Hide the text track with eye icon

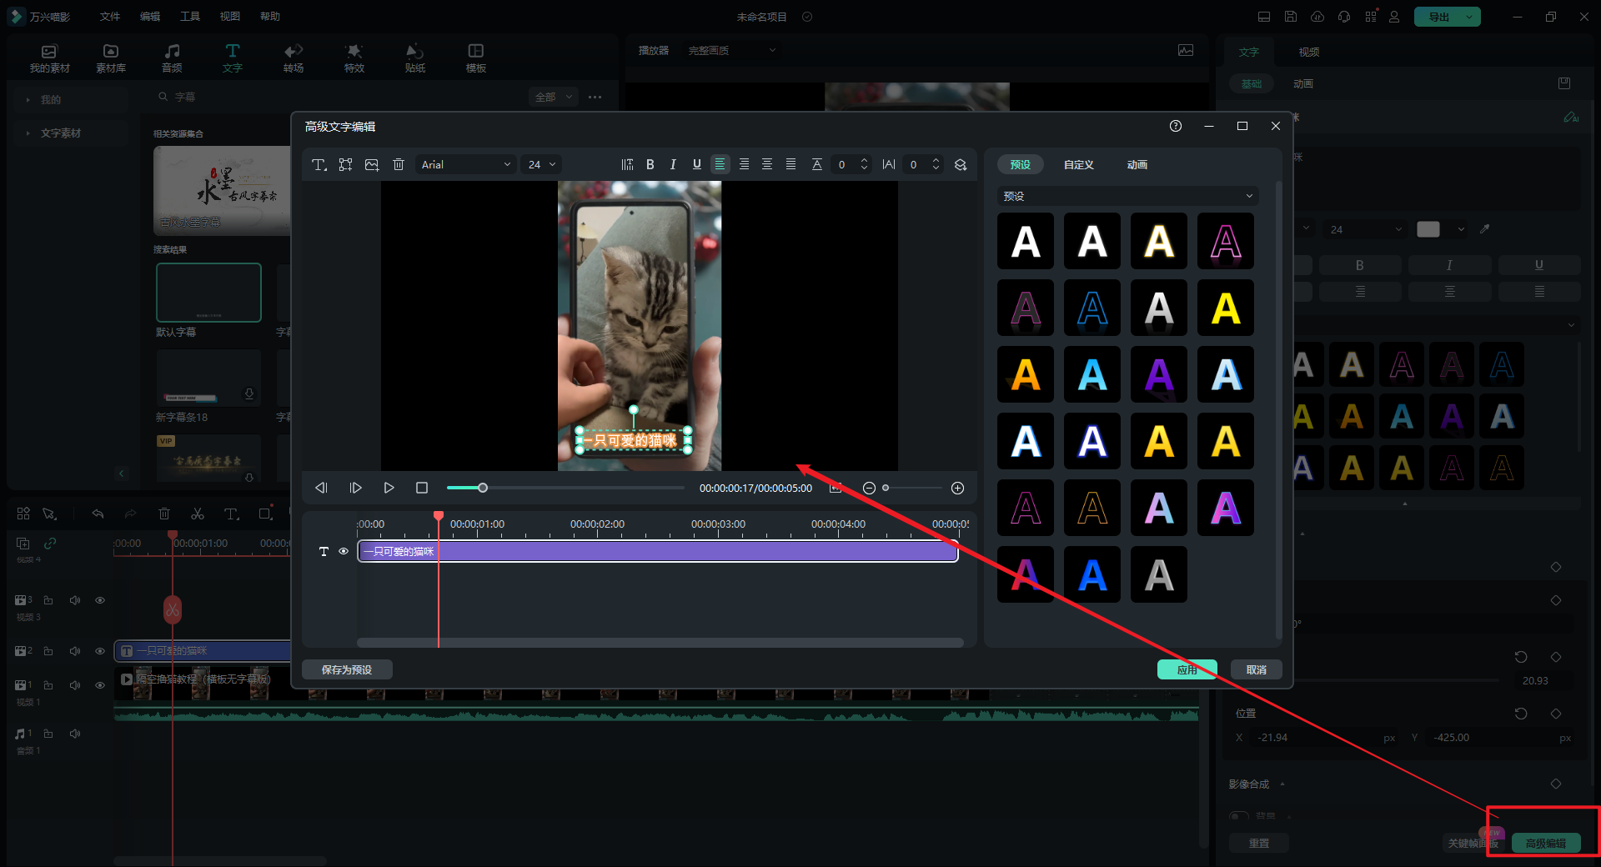click(x=344, y=551)
